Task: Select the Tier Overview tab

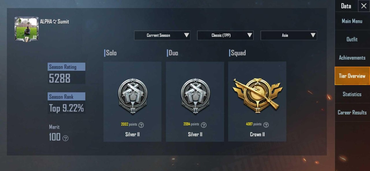Action: point(352,76)
